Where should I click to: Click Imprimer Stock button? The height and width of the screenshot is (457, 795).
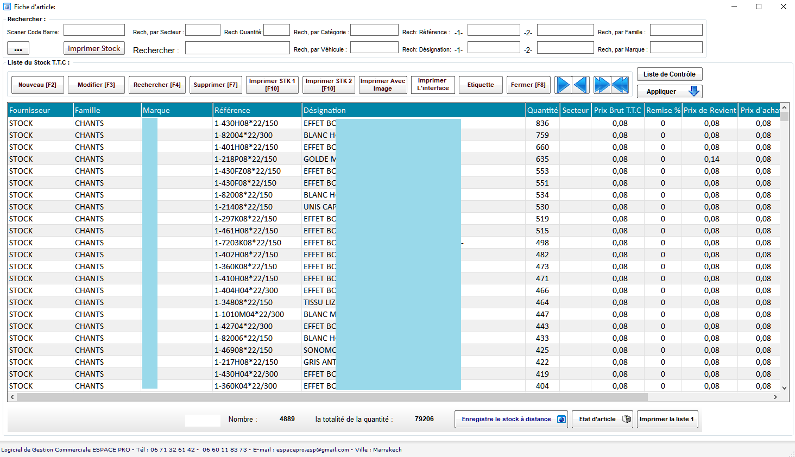pos(94,48)
